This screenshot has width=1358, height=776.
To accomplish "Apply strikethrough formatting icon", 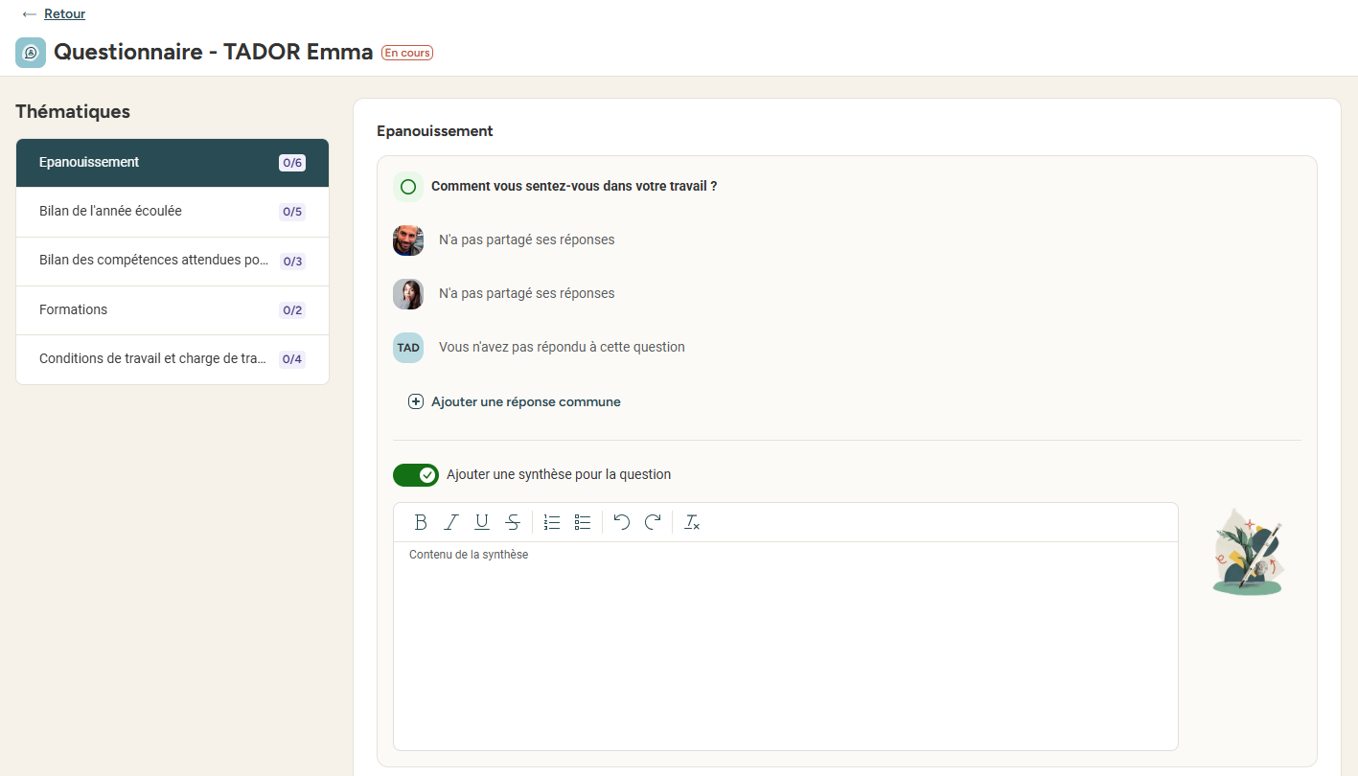I will coord(513,522).
